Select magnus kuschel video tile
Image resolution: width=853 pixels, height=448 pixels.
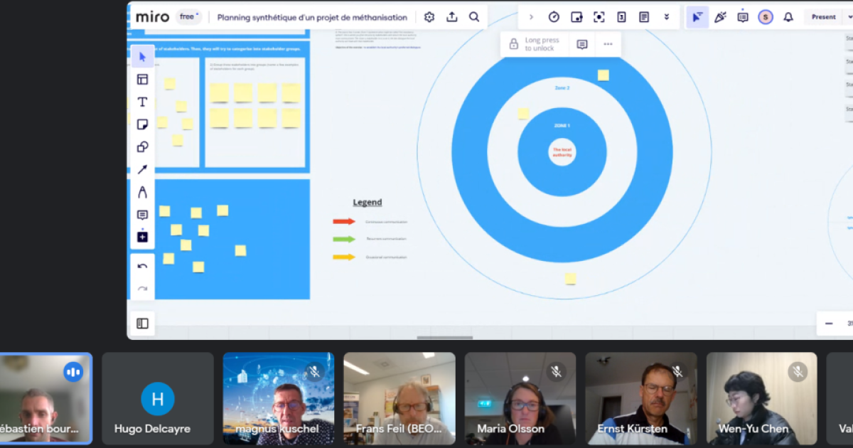pyautogui.click(x=279, y=398)
